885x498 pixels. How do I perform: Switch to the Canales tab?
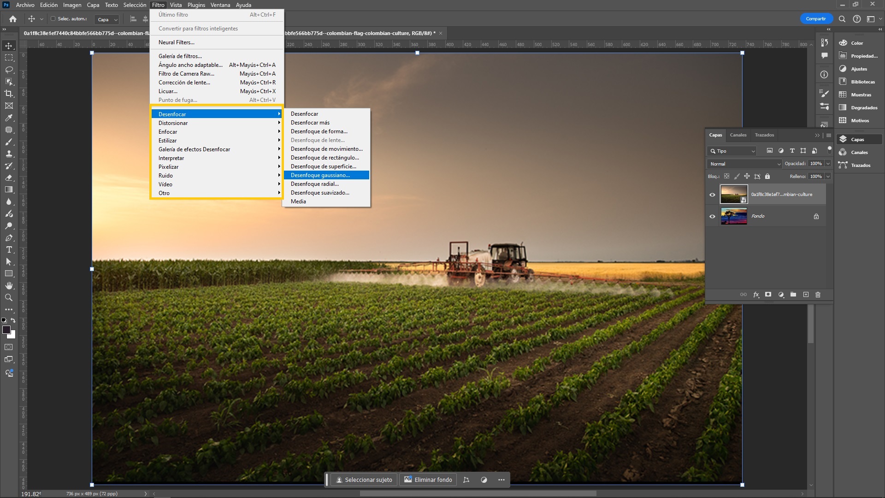click(x=738, y=135)
